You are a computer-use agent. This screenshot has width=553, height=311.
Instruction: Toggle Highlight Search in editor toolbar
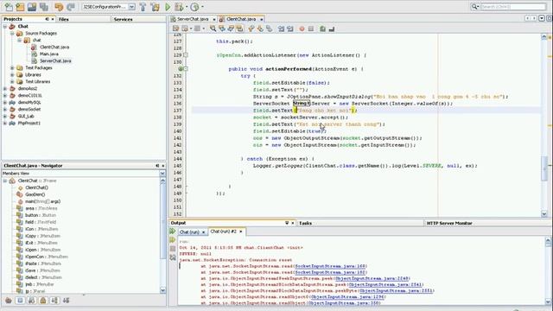point(239,29)
